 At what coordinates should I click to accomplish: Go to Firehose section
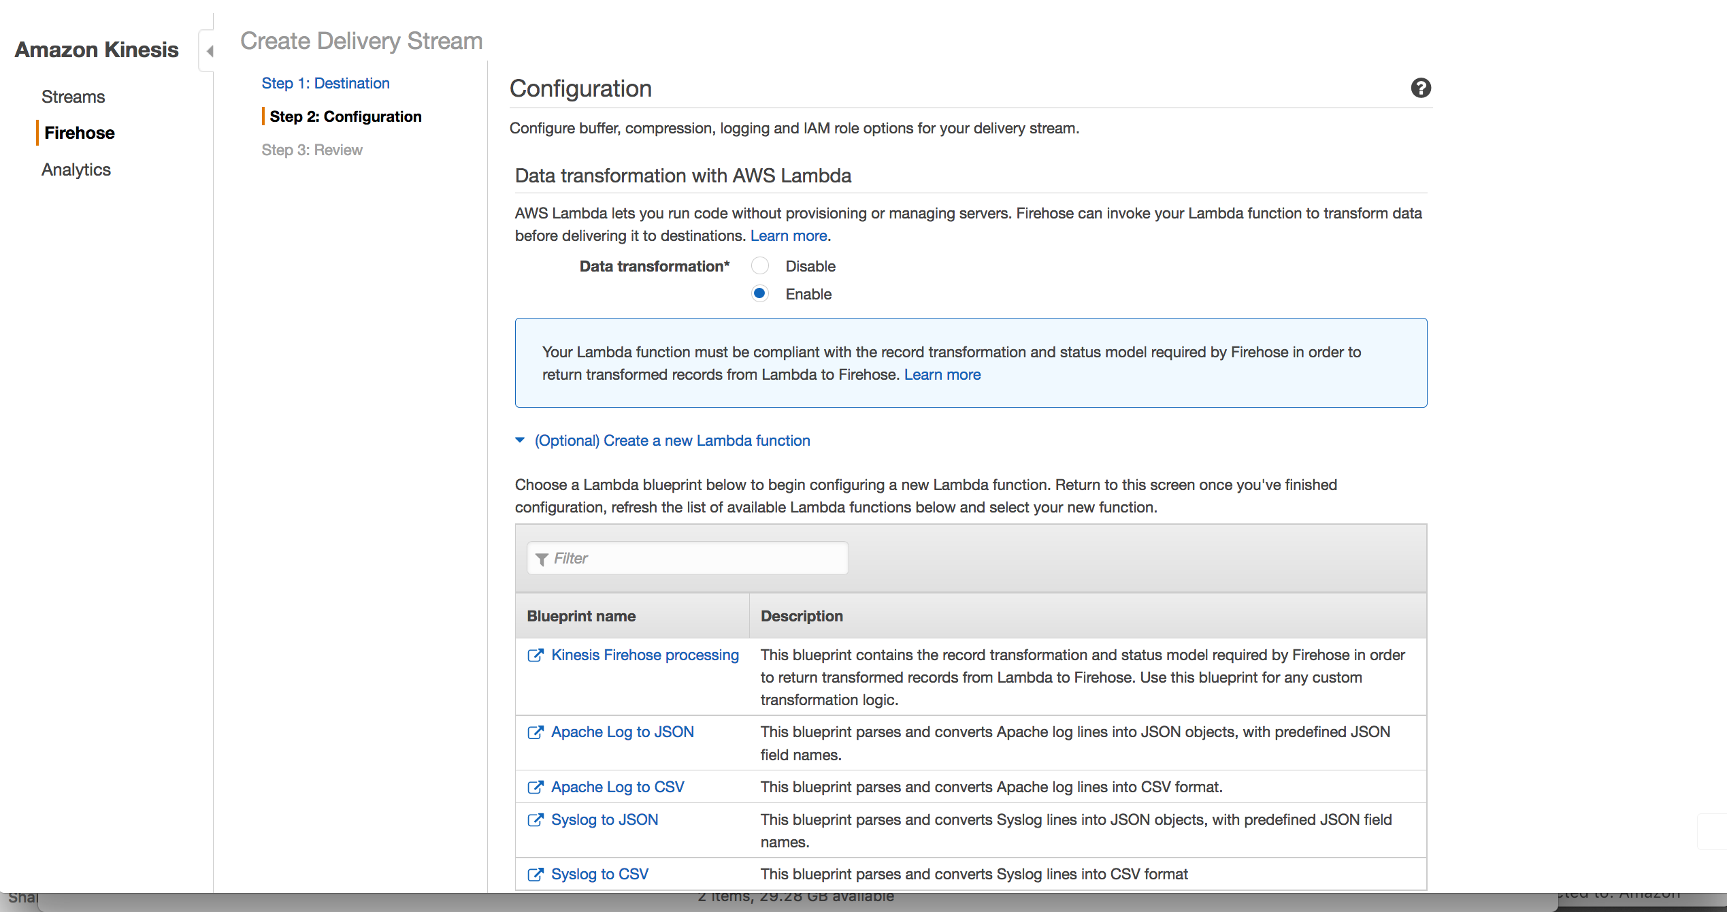coord(79,133)
